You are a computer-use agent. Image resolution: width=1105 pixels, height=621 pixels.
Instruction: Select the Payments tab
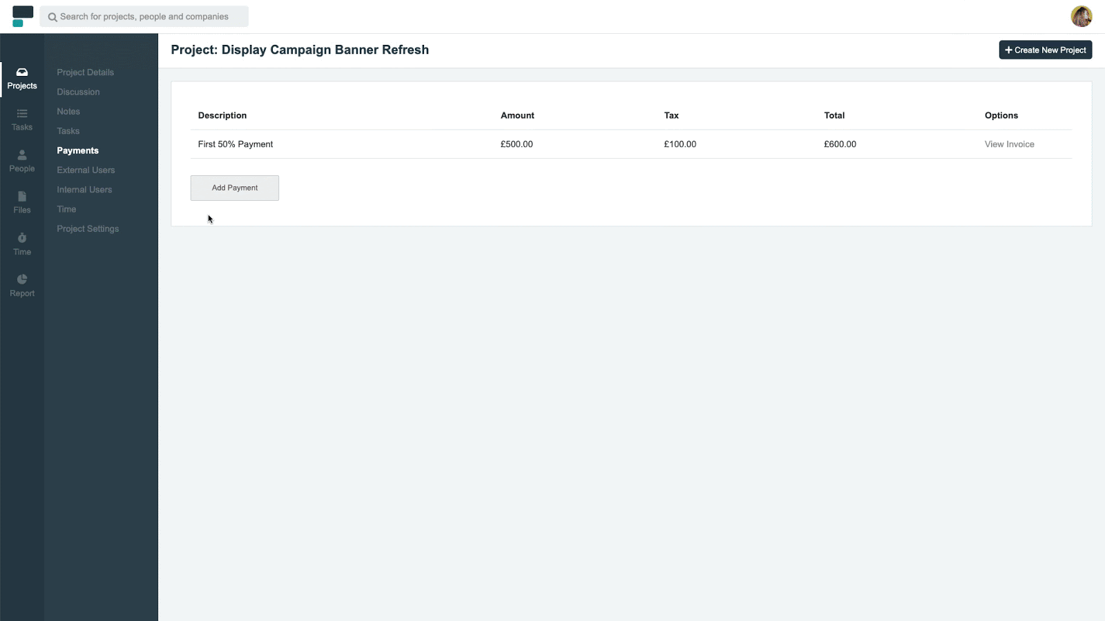click(x=77, y=150)
